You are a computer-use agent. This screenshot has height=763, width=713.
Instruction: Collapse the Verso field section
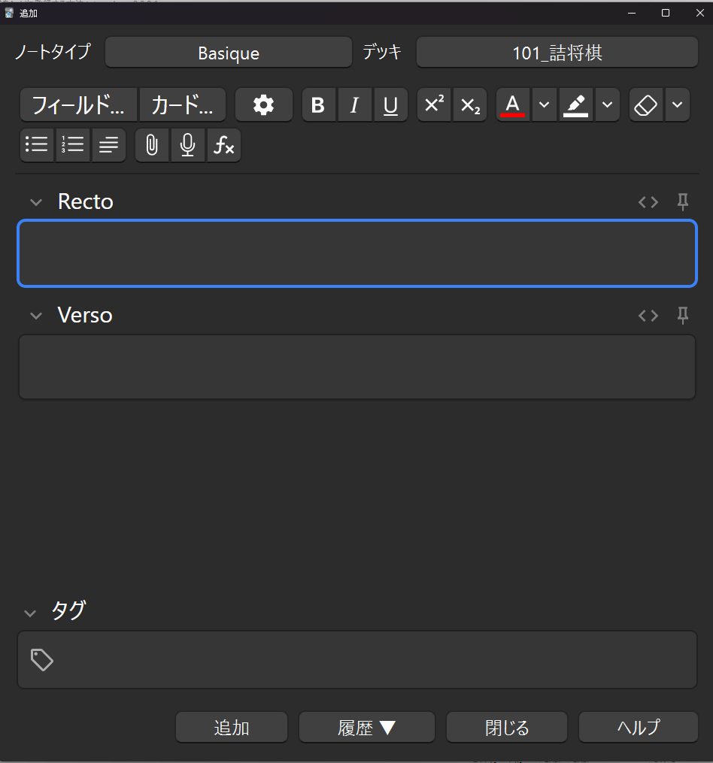pos(35,316)
